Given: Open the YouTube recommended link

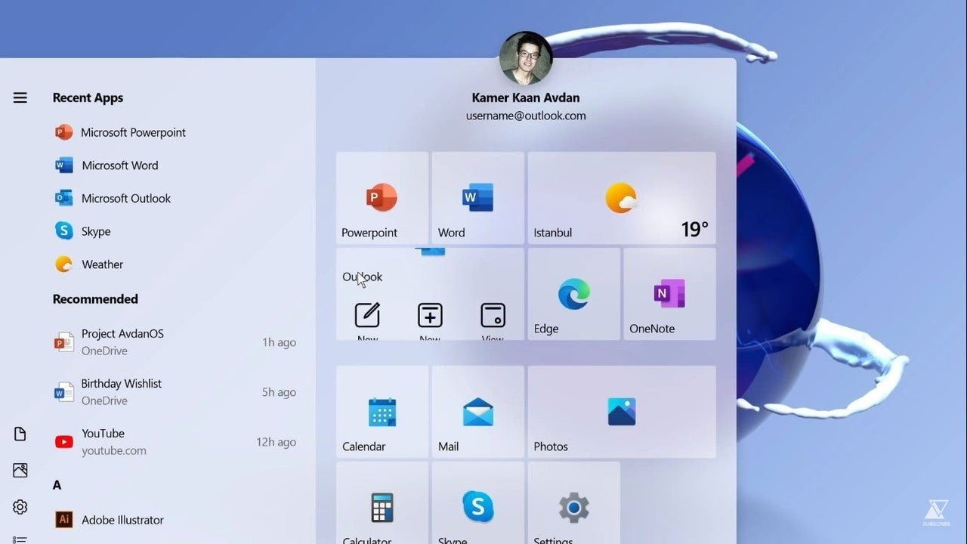Looking at the screenshot, I should (x=175, y=442).
